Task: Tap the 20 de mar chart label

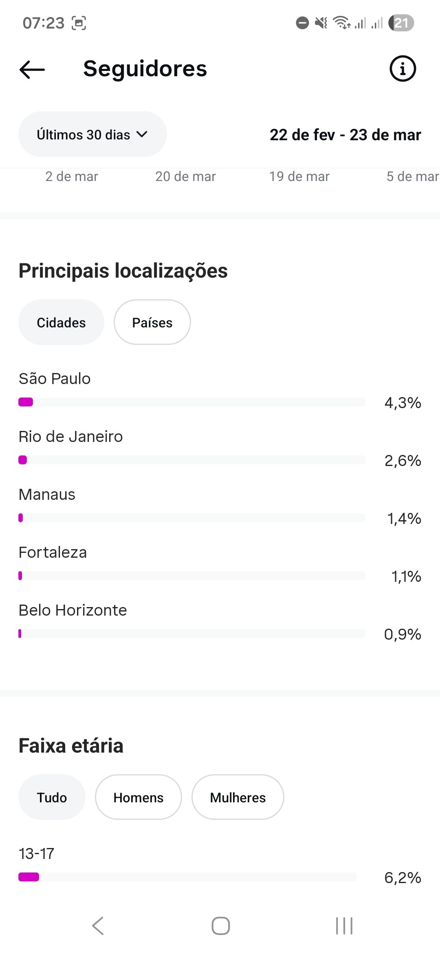Action: point(185,177)
